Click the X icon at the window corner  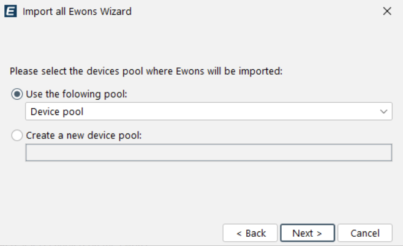[386, 11]
